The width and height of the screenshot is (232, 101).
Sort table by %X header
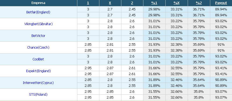pyautogui.click(x=176, y=3)
